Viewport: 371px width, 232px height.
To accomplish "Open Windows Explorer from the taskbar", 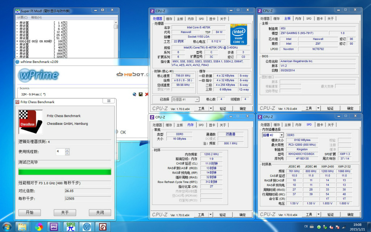I will coord(22,227).
